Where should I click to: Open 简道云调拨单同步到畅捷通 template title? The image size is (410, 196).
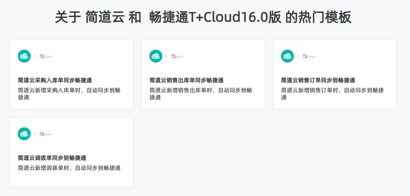(x=52, y=158)
